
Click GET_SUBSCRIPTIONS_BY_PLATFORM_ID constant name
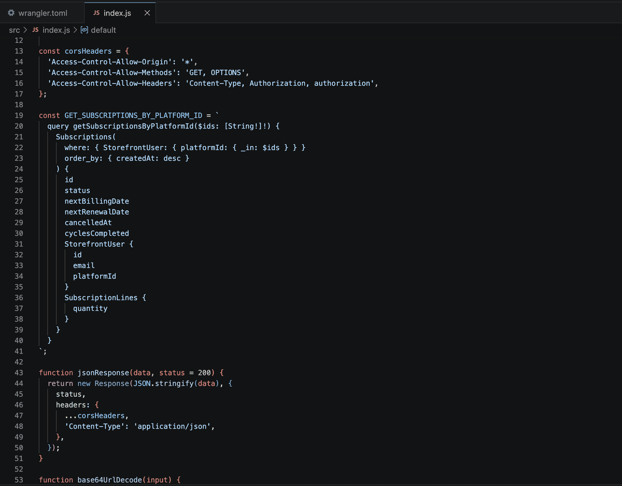pos(133,116)
